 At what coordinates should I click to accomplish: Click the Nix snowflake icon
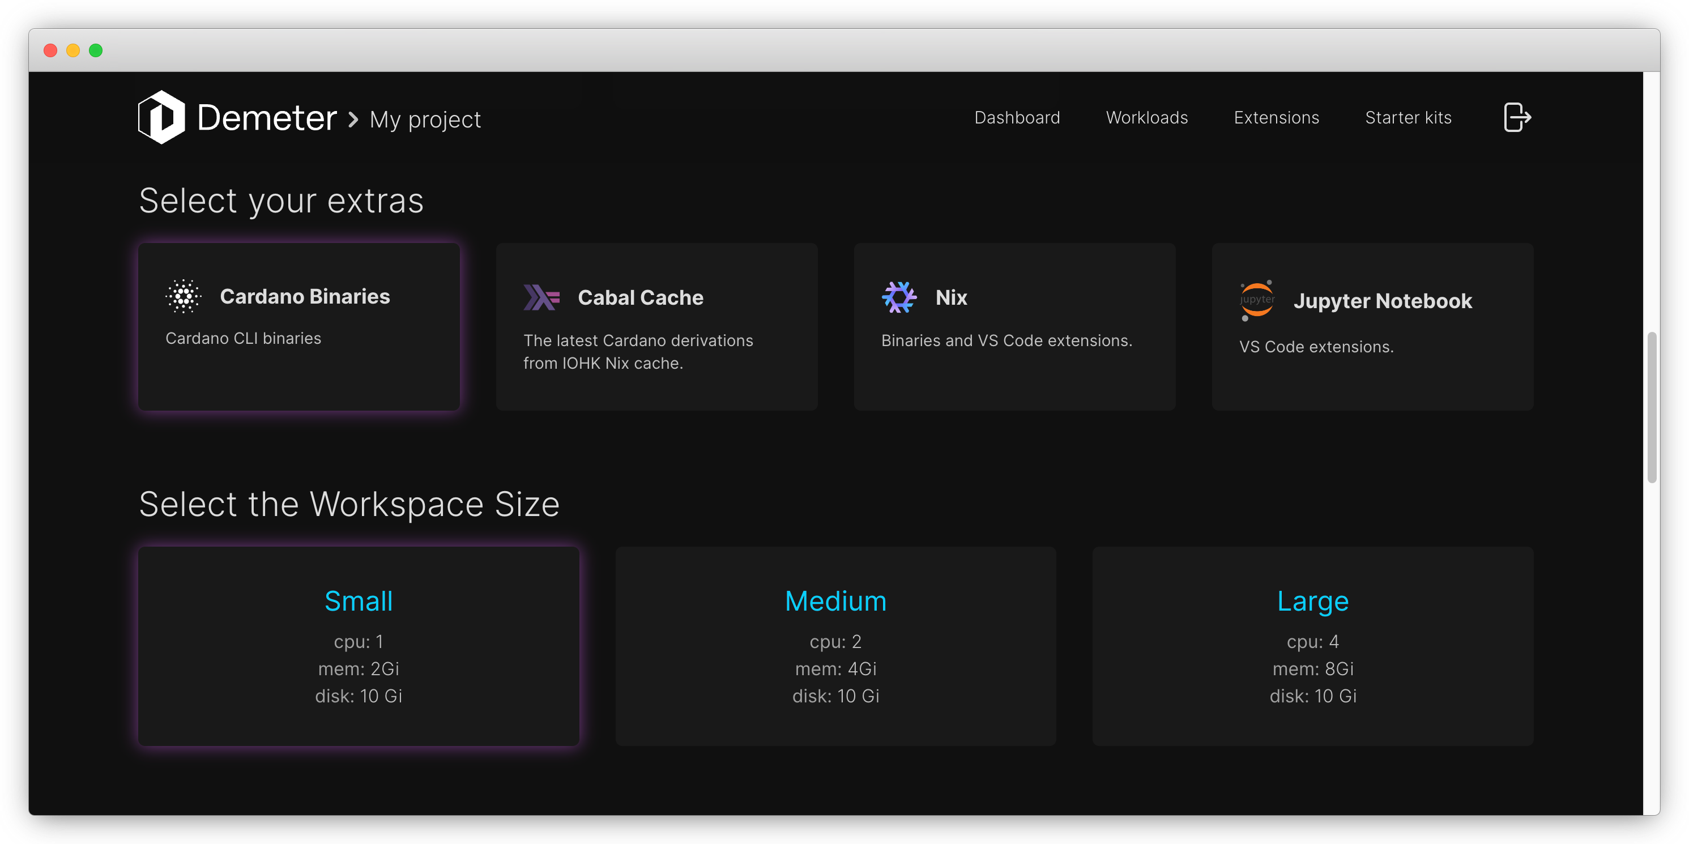click(x=899, y=298)
